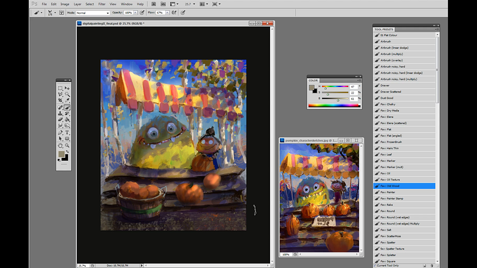Open the blending Mode dropdown
Viewport: 477px width, 268px height.
click(x=92, y=12)
